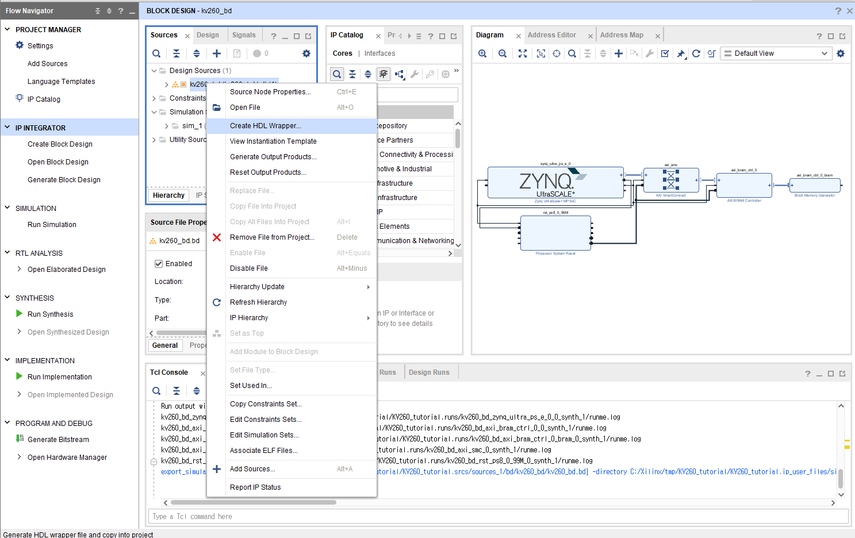
Task: Collapse all in IP Catalog toolbar
Action: click(x=352, y=74)
